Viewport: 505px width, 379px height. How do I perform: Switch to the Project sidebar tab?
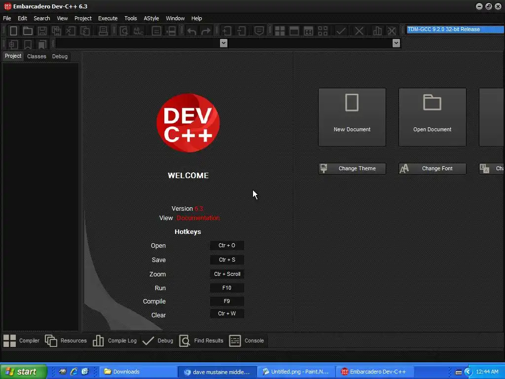[13, 56]
